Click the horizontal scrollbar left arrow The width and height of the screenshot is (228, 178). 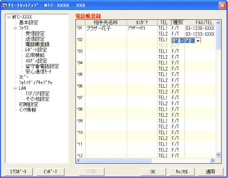tap(78, 161)
